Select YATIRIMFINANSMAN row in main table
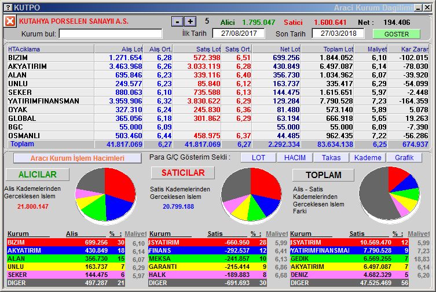The width and height of the screenshot is (436, 292). pyautogui.click(x=218, y=101)
